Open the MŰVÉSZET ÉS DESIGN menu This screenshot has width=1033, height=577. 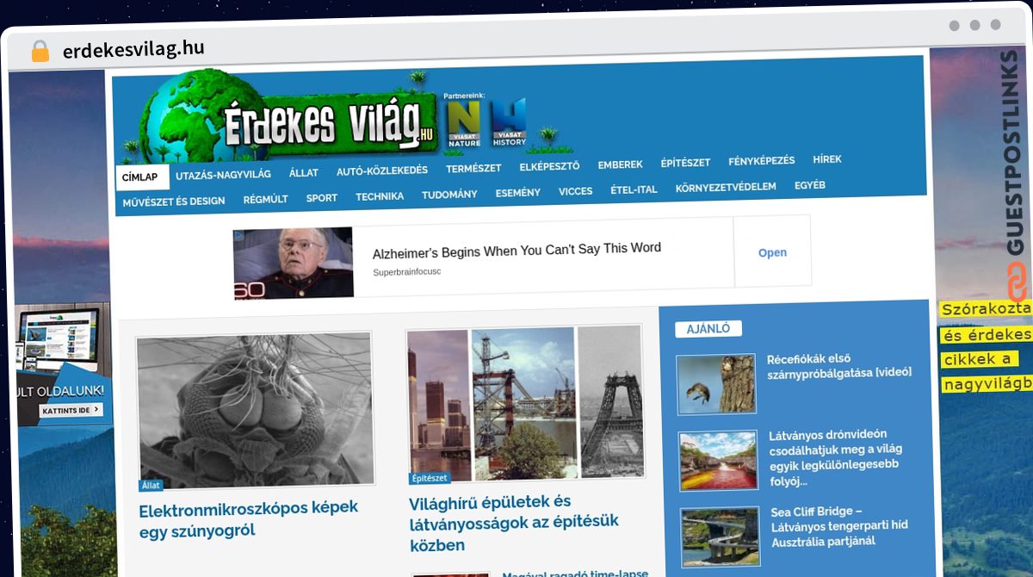(174, 202)
